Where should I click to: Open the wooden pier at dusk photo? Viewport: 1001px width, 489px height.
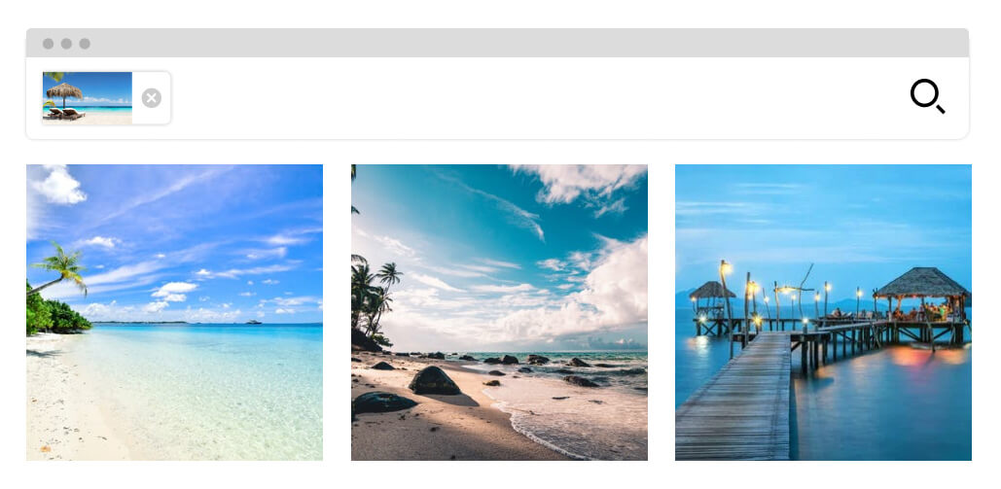824,312
